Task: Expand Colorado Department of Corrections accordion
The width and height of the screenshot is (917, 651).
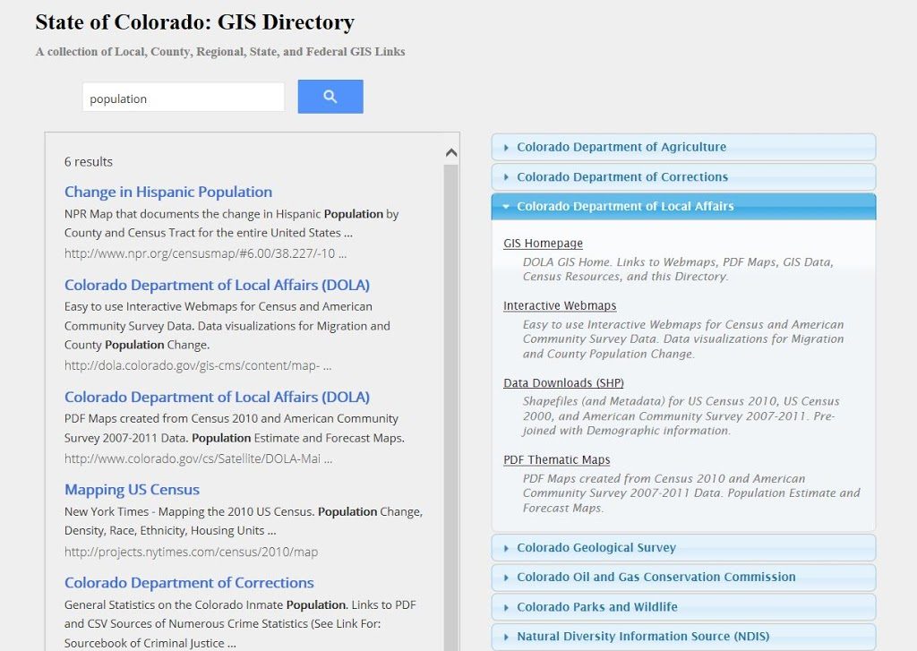Action: point(683,176)
